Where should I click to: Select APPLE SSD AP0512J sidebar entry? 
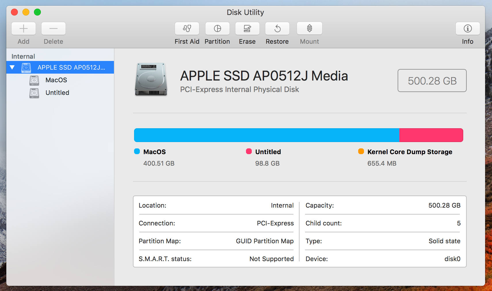pyautogui.click(x=60, y=67)
